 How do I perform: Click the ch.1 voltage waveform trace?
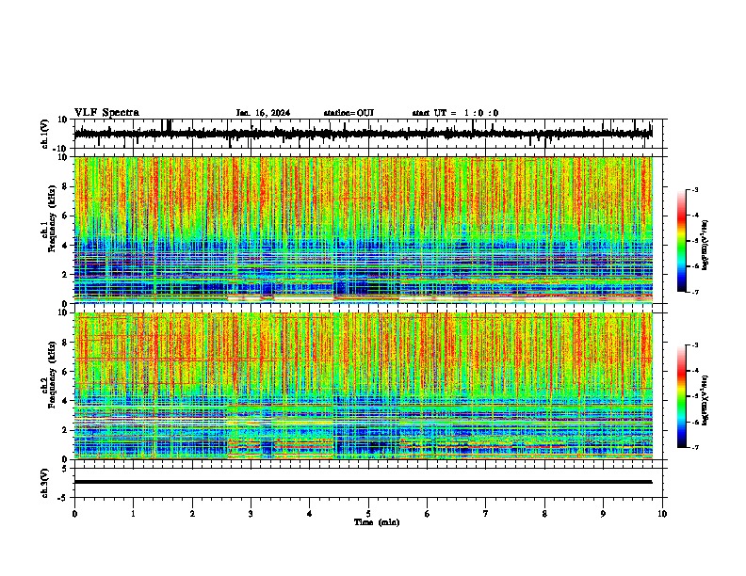tap(363, 134)
